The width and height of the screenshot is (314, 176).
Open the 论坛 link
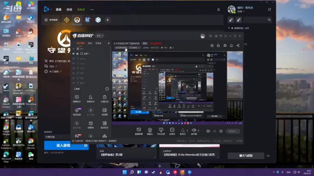pos(51,66)
